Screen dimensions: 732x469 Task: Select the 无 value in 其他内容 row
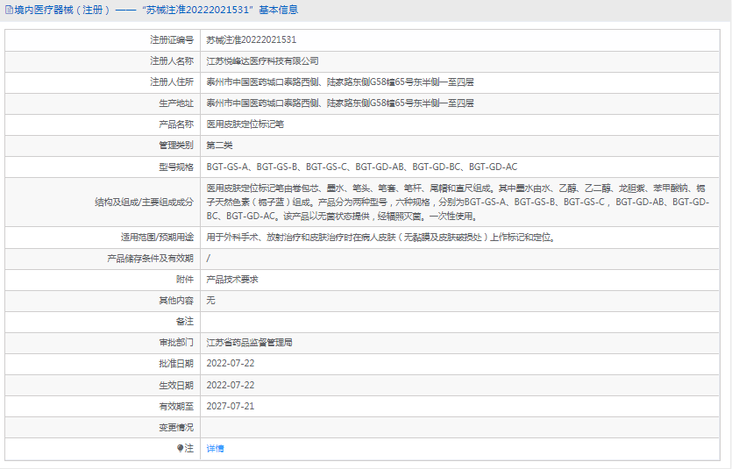pyautogui.click(x=210, y=301)
